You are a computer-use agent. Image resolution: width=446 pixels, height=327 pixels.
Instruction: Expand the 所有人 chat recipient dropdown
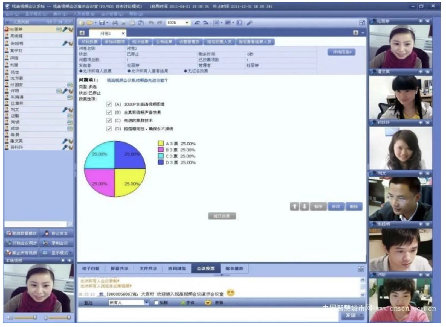coord(147,303)
